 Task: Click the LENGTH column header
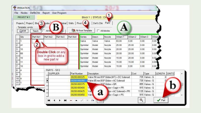(161, 74)
